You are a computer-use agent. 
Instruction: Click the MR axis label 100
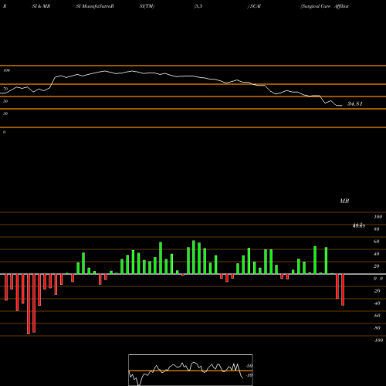[x=378, y=217]
